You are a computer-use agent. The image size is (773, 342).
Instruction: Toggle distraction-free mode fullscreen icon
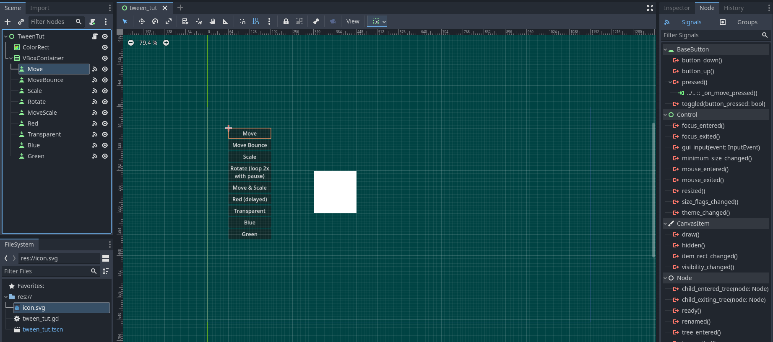(x=650, y=8)
